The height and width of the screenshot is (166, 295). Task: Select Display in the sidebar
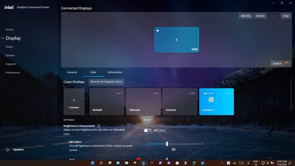point(13,38)
